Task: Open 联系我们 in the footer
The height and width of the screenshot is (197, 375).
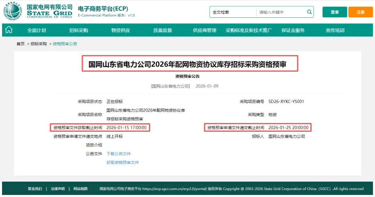Action: click(x=35, y=189)
